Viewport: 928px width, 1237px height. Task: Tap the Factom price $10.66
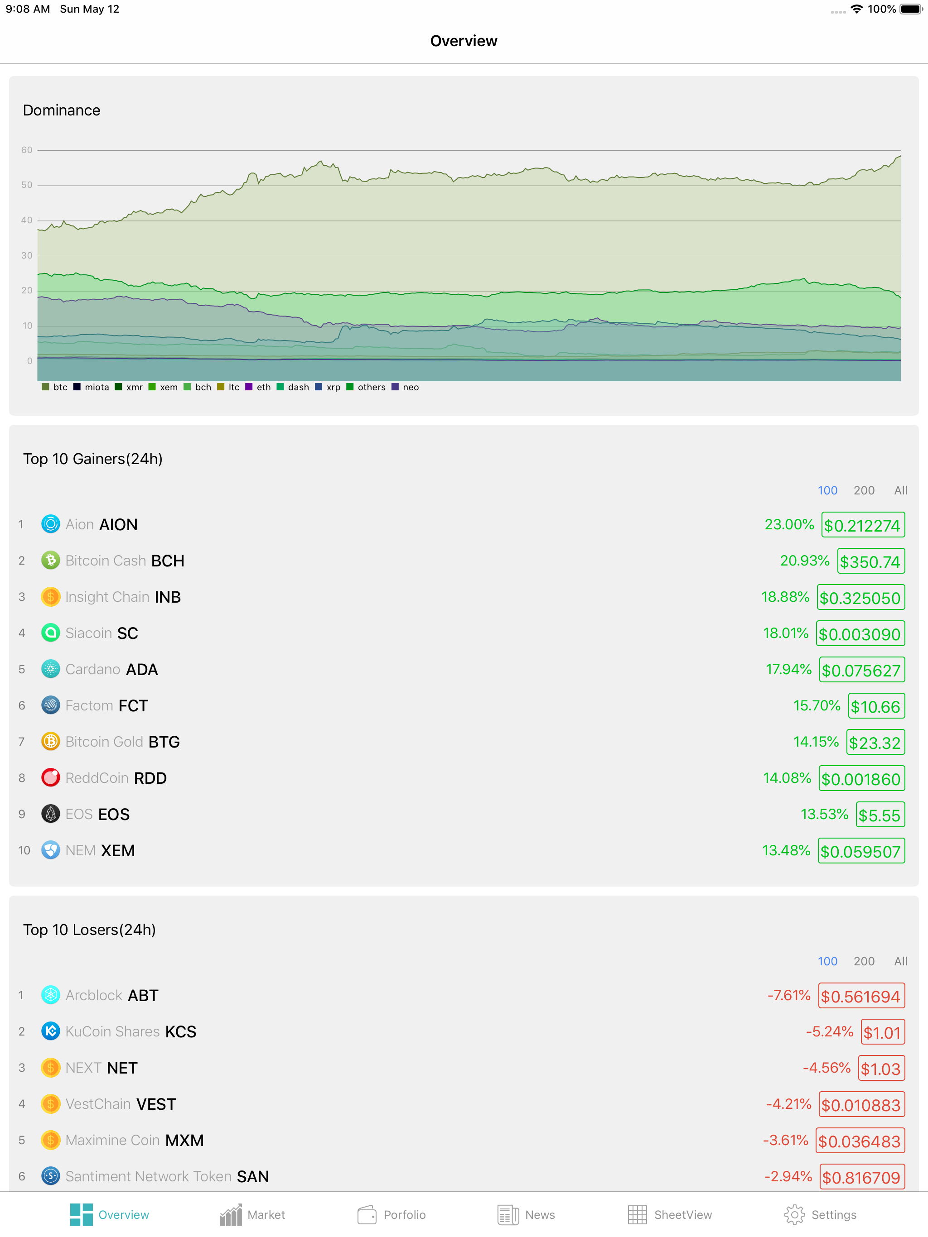[876, 706]
